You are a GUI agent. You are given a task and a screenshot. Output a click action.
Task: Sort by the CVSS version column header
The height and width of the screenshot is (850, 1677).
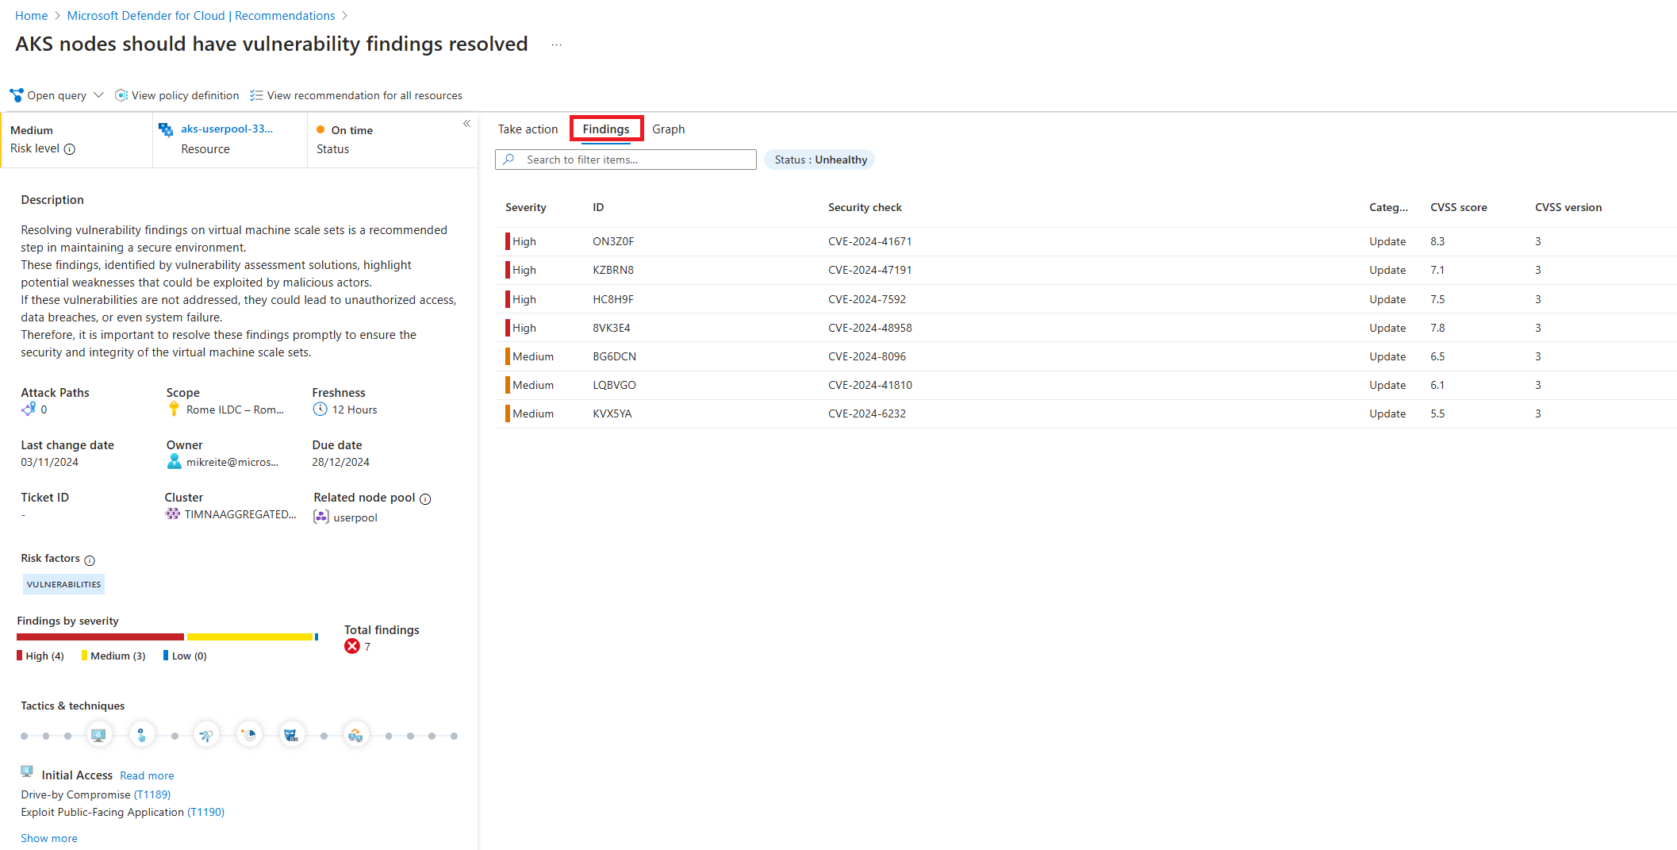coord(1568,207)
